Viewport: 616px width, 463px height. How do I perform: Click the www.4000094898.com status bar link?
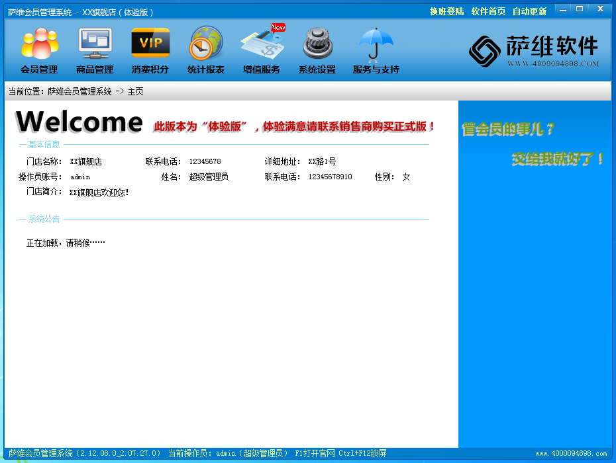pyautogui.click(x=571, y=453)
